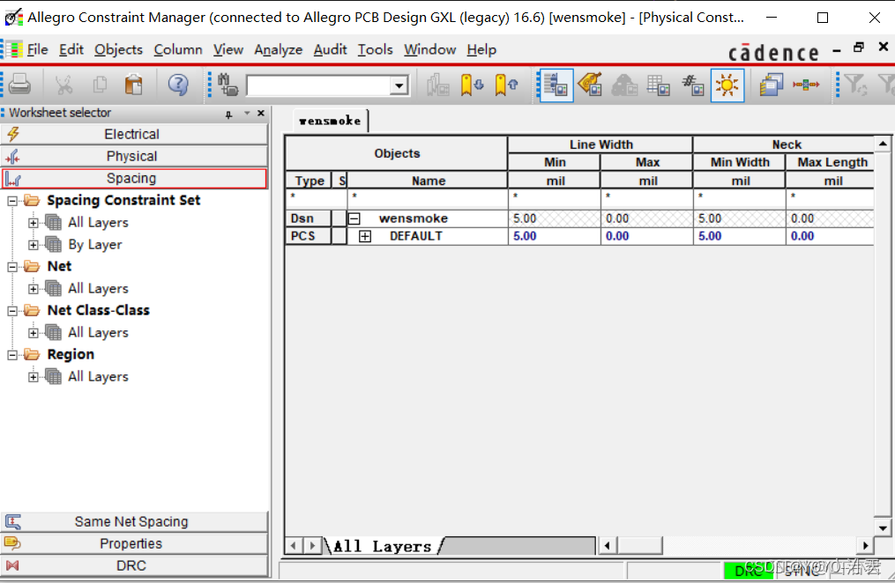Click the Paste clipboard icon
Image resolution: width=895 pixels, height=583 pixels.
133,85
